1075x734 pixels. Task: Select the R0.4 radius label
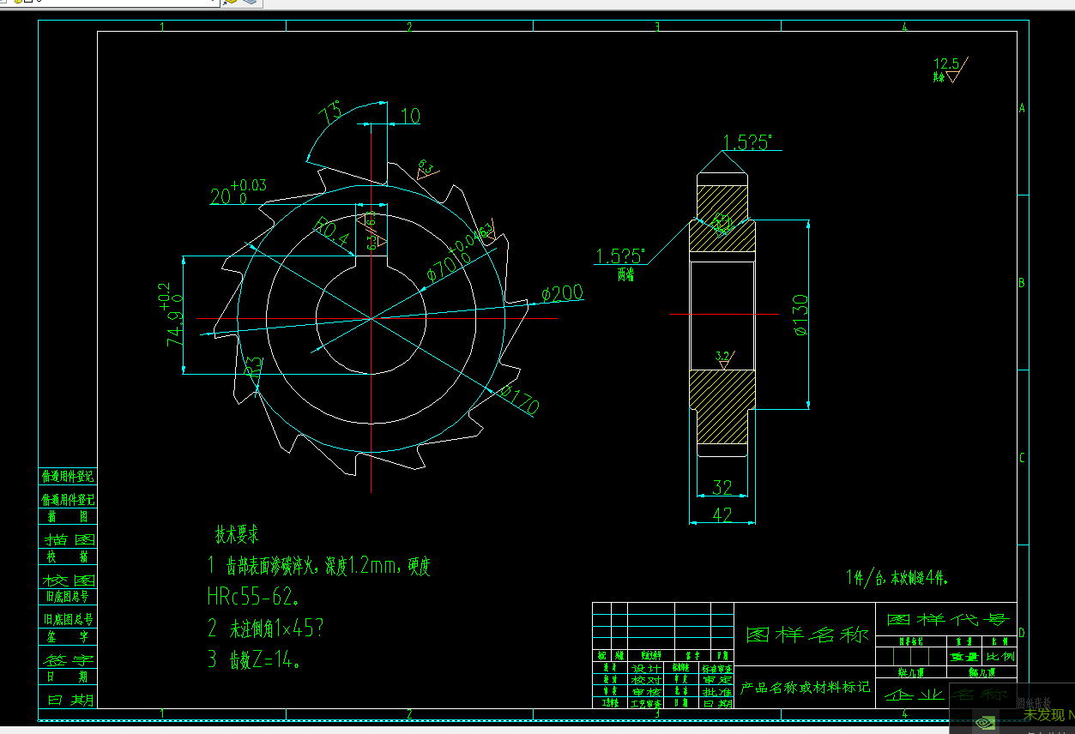tap(333, 232)
